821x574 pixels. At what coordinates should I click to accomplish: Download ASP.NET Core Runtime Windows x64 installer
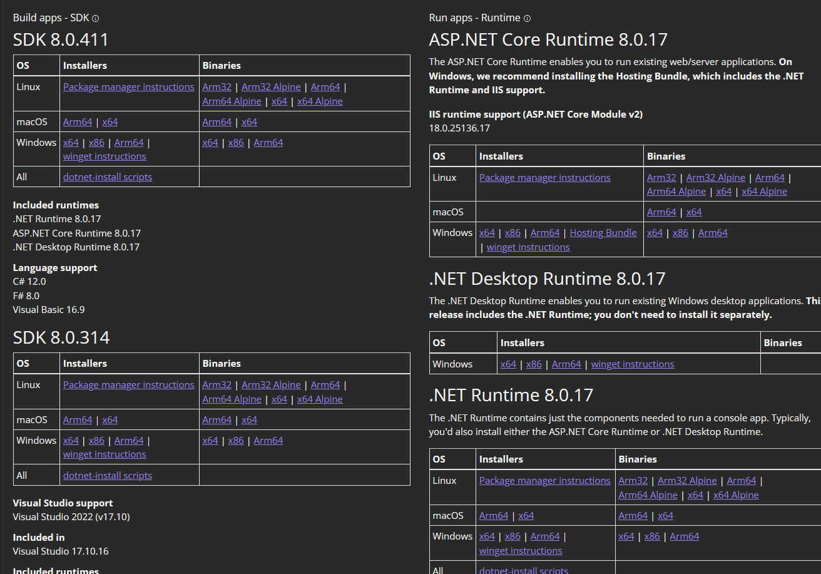click(487, 233)
